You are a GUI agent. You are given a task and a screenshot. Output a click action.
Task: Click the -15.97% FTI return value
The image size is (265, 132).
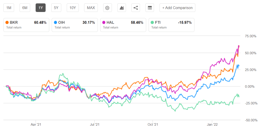pyautogui.click(x=184, y=23)
